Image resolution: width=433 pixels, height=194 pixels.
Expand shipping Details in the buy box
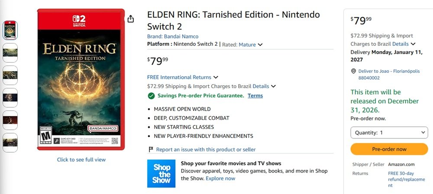tap(404, 44)
